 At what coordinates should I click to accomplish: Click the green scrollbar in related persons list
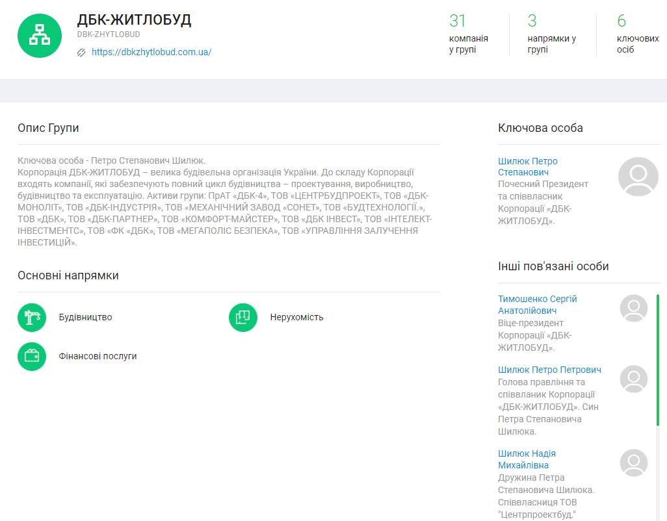coord(657,357)
